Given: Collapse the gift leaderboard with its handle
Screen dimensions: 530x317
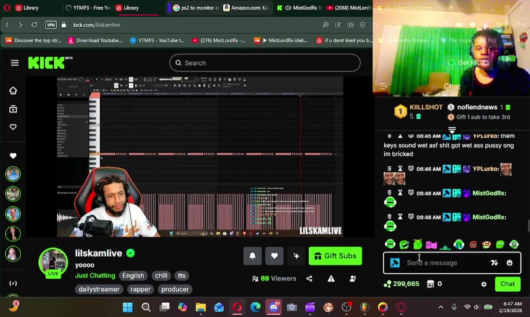Looking at the screenshot, I should click(452, 130).
